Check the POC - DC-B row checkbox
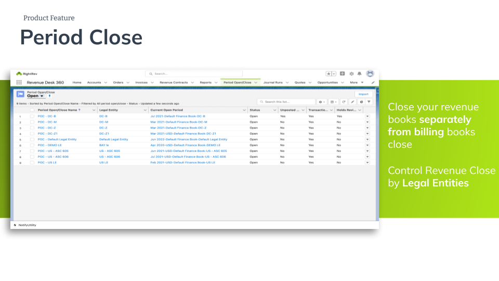This screenshot has height=281, width=499. (x=32, y=116)
